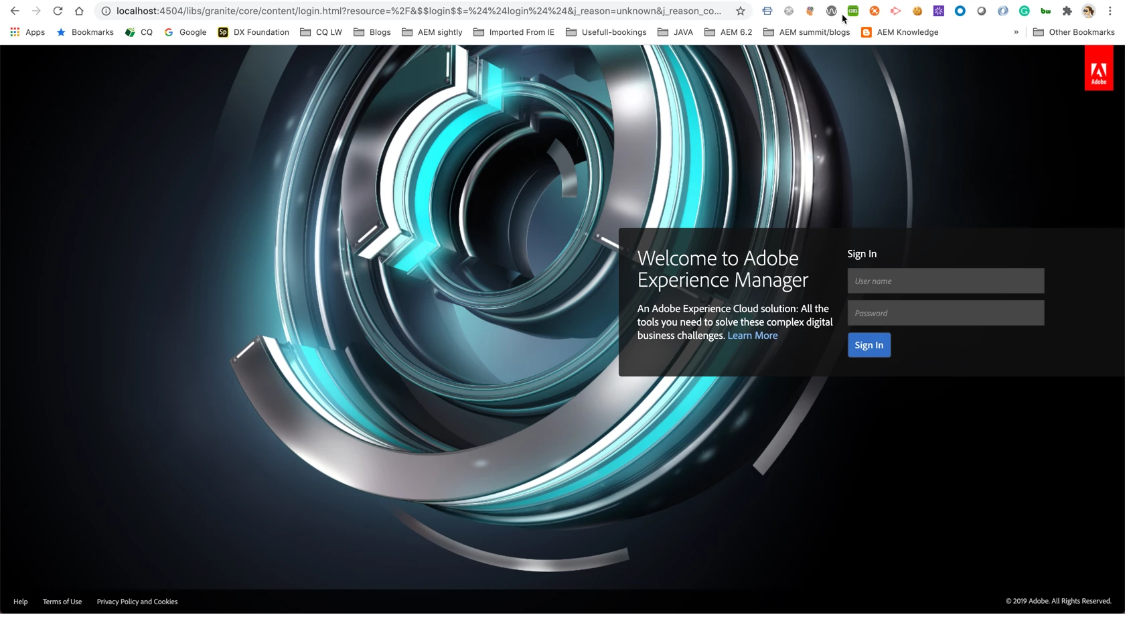The height and width of the screenshot is (619, 1125).
Task: Click the 'Welcome to Adobe Experience Manager' heading
Action: click(x=723, y=269)
